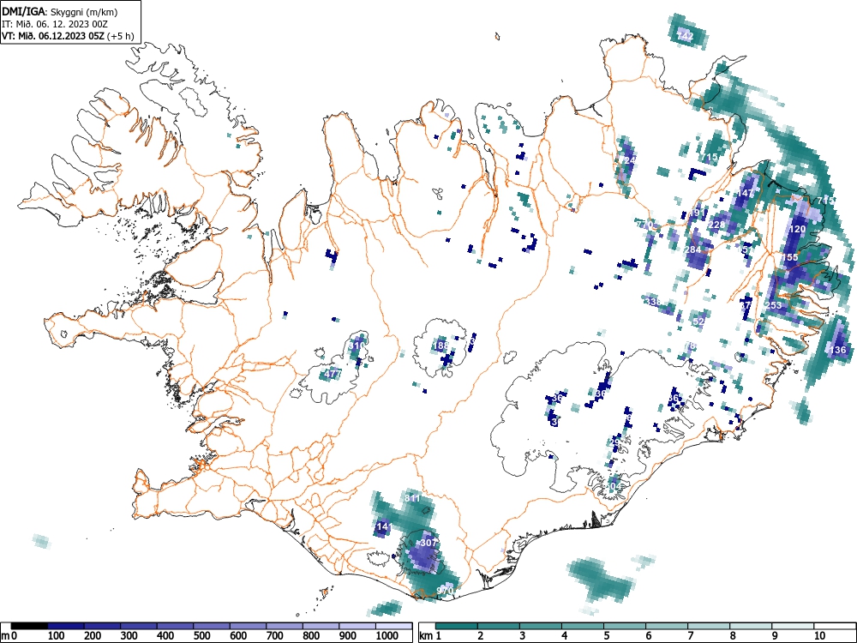Click the '5' label in the km legend
The height and width of the screenshot is (643, 857).
[606, 636]
